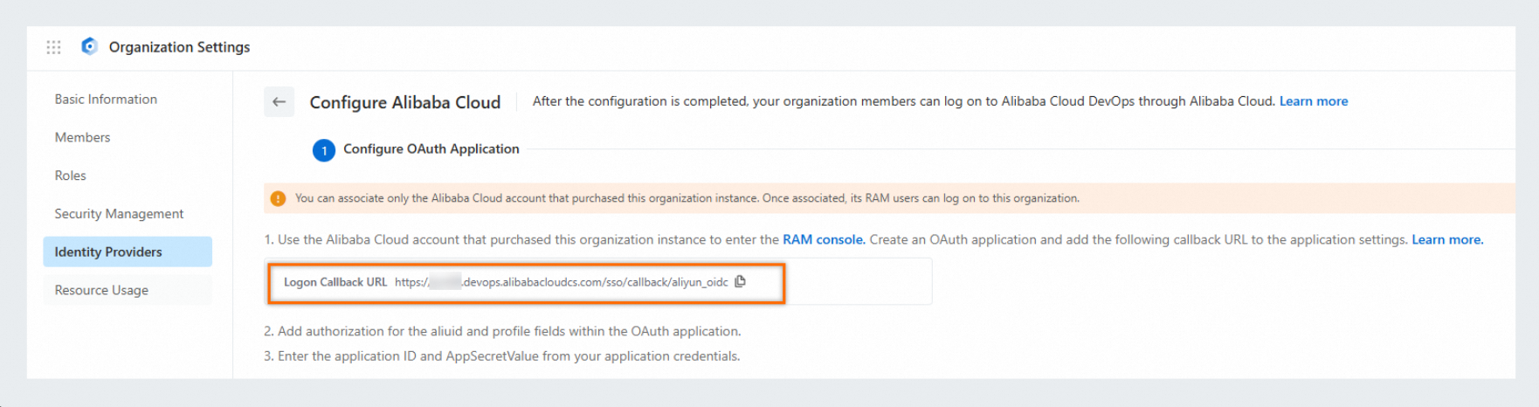Copy the Logon Callback URL
Viewport: 1539px width, 407px height.
point(741,281)
